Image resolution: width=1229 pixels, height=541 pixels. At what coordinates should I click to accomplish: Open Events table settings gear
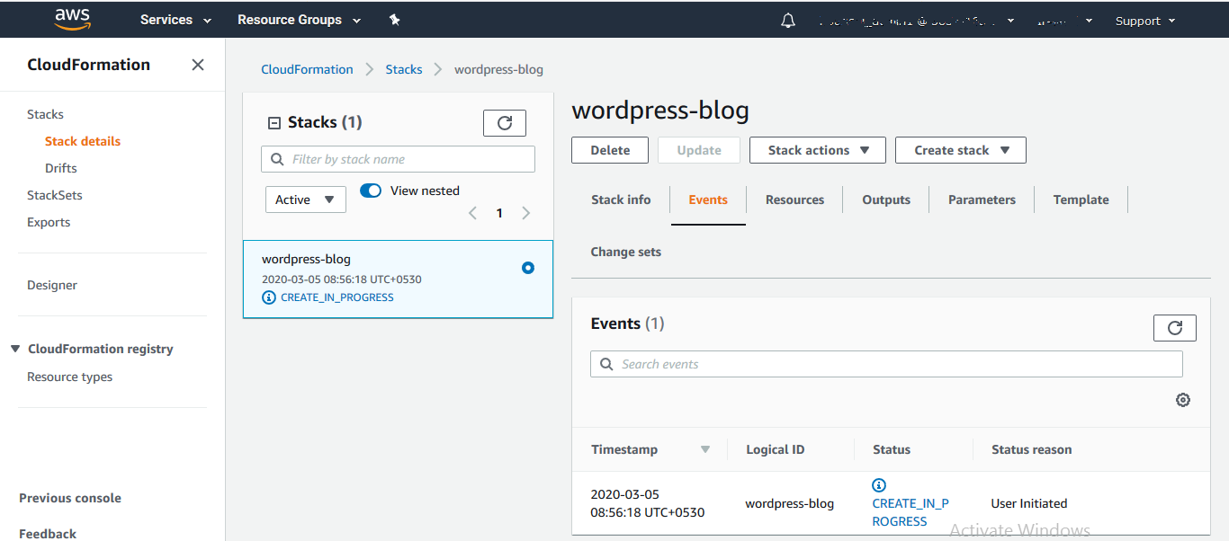1183,400
